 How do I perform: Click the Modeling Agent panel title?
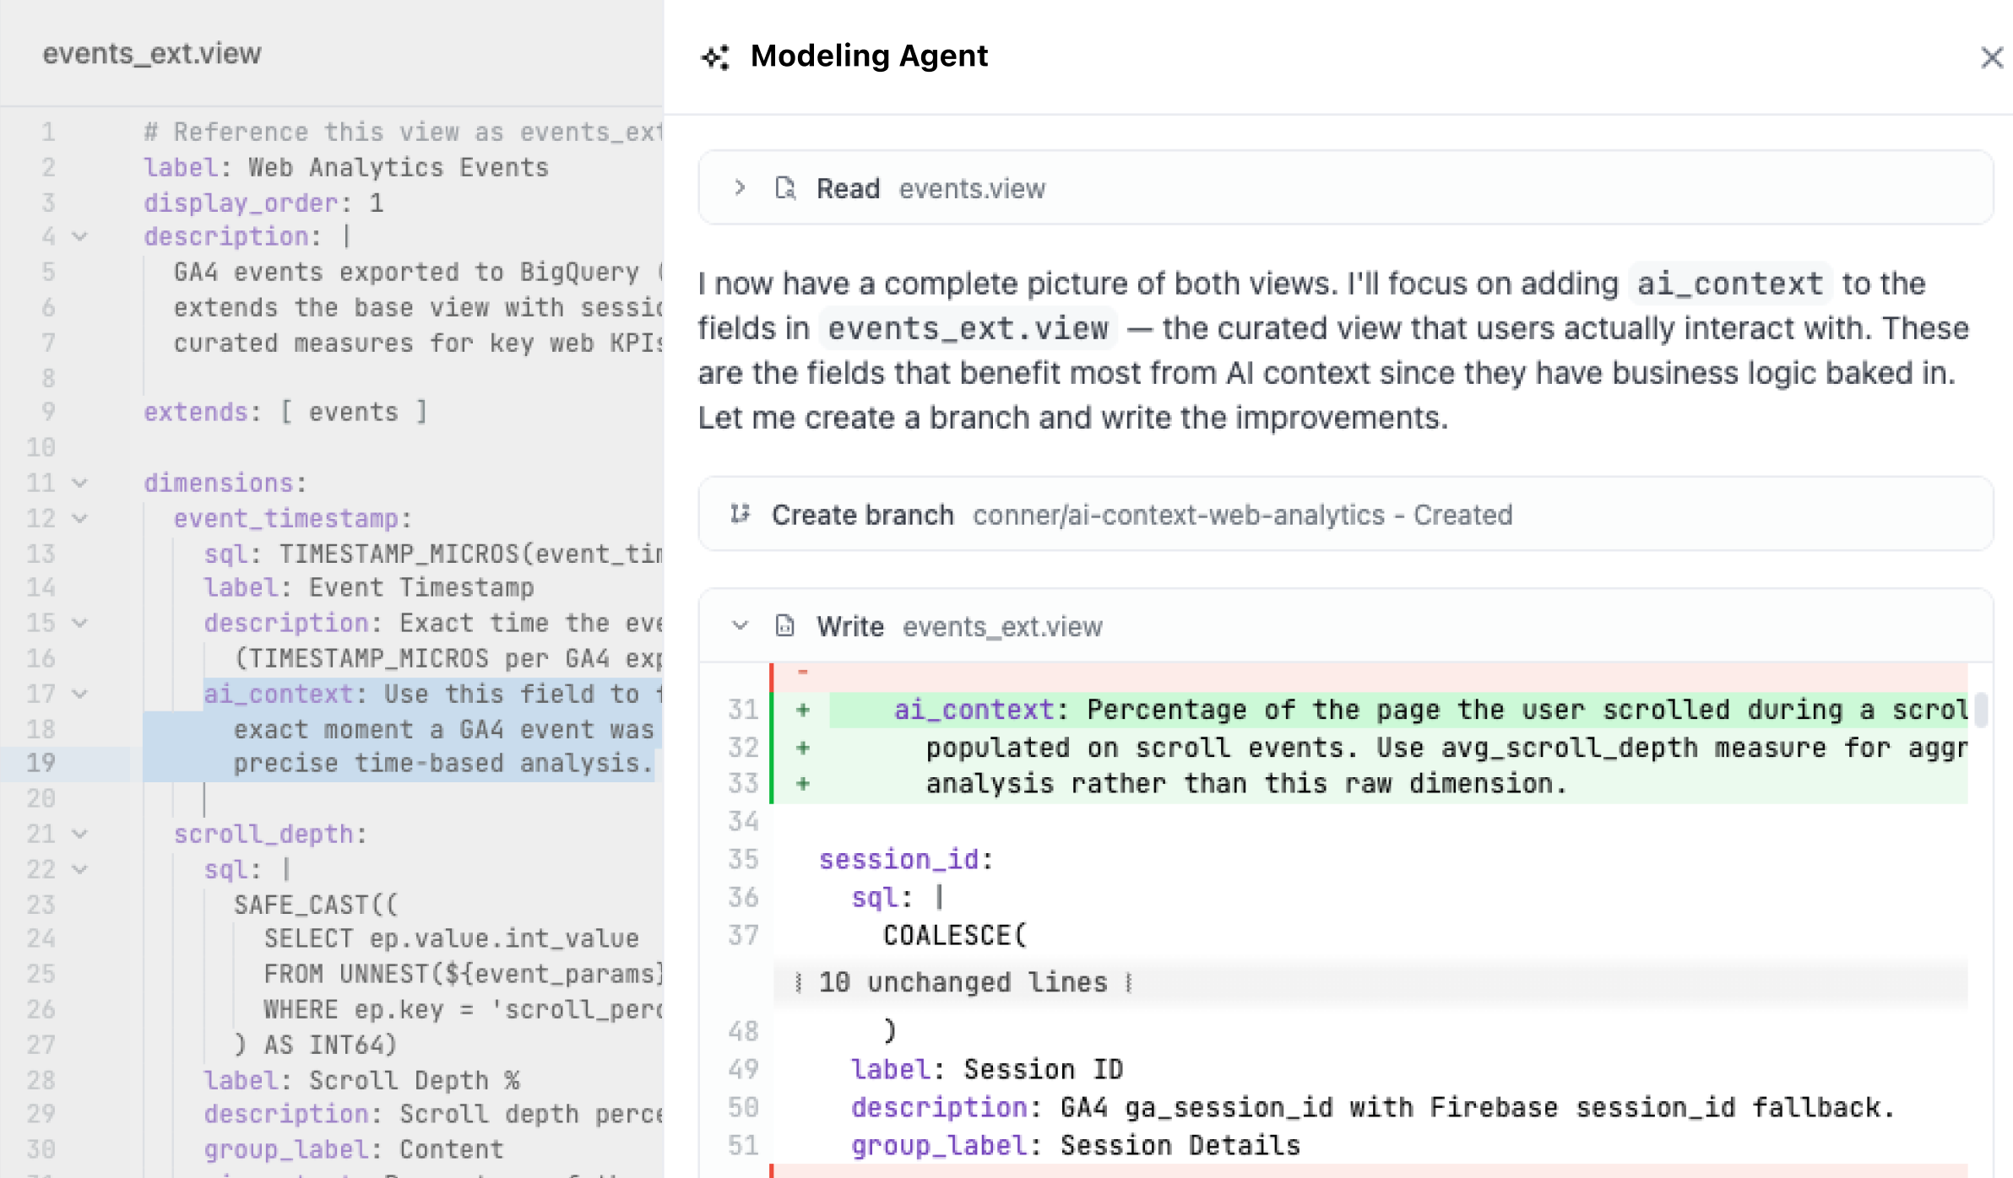[x=869, y=56]
